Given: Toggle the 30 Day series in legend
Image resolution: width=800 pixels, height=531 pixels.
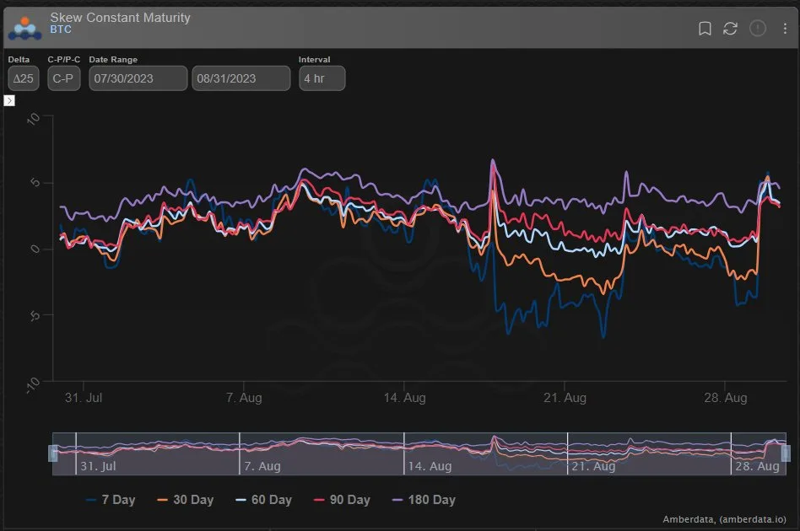Looking at the screenshot, I should pos(185,500).
